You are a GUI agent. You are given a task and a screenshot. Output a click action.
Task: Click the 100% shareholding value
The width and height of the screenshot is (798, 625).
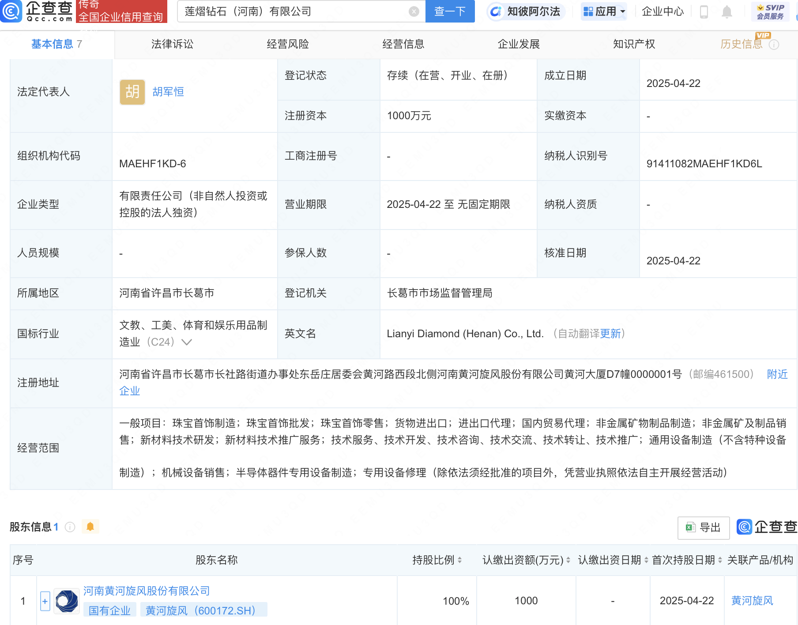pyautogui.click(x=455, y=601)
